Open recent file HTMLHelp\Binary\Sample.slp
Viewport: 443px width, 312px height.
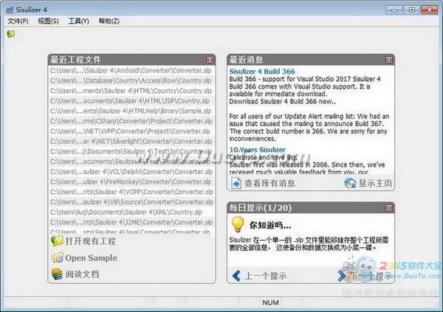[131, 111]
